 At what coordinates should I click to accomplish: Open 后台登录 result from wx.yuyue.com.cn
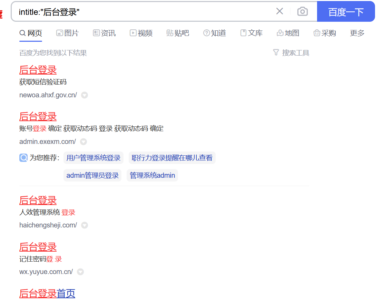(x=38, y=247)
